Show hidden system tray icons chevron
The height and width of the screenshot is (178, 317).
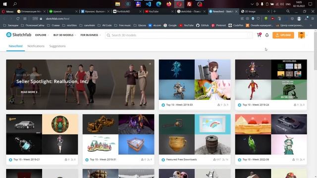[x=252, y=4]
